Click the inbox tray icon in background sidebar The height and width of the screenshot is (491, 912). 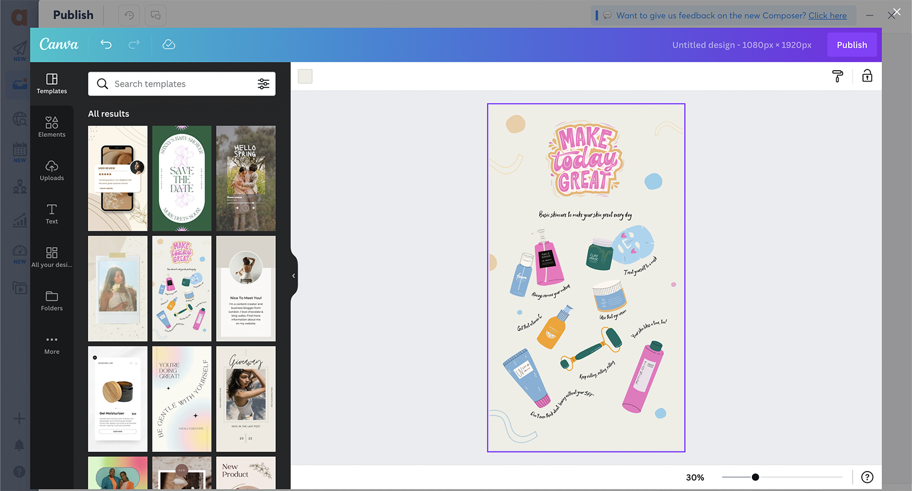pos(19,84)
